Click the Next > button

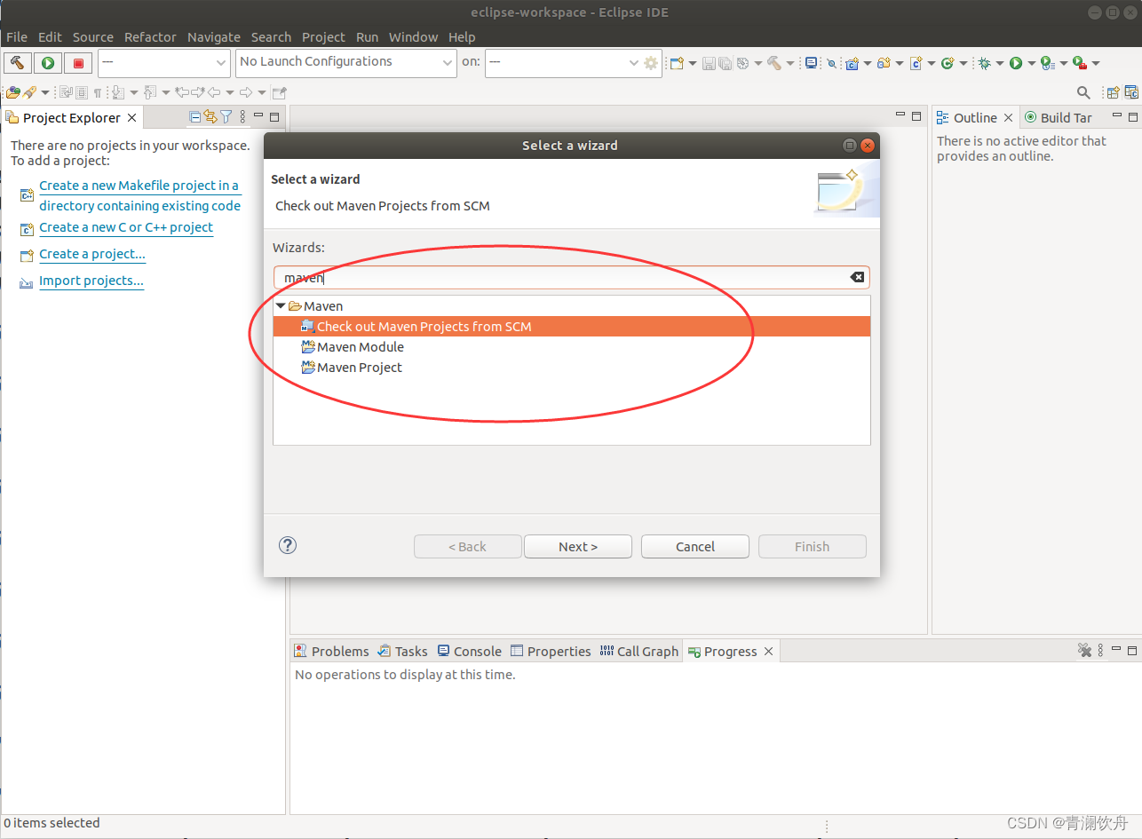point(578,546)
